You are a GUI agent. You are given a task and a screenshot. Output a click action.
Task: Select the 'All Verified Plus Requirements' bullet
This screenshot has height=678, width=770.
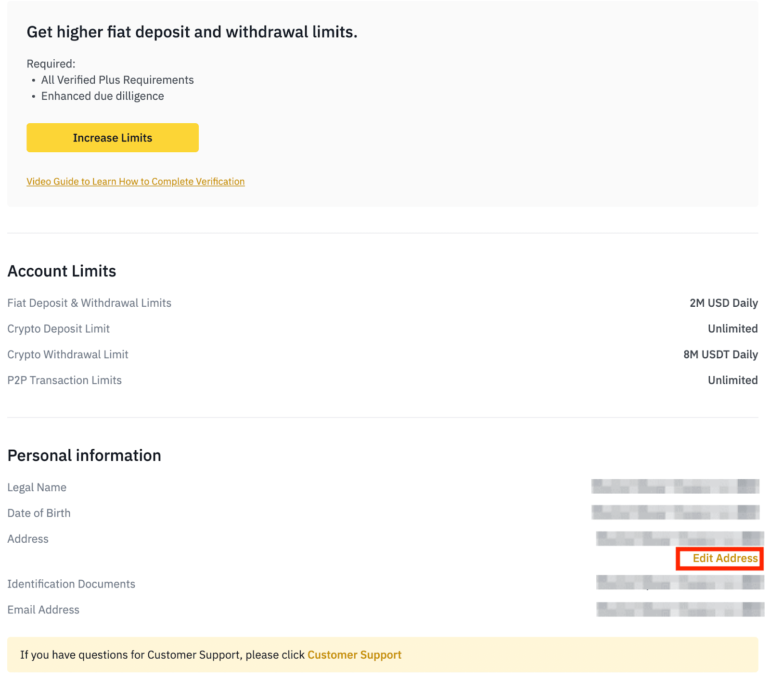tap(117, 80)
